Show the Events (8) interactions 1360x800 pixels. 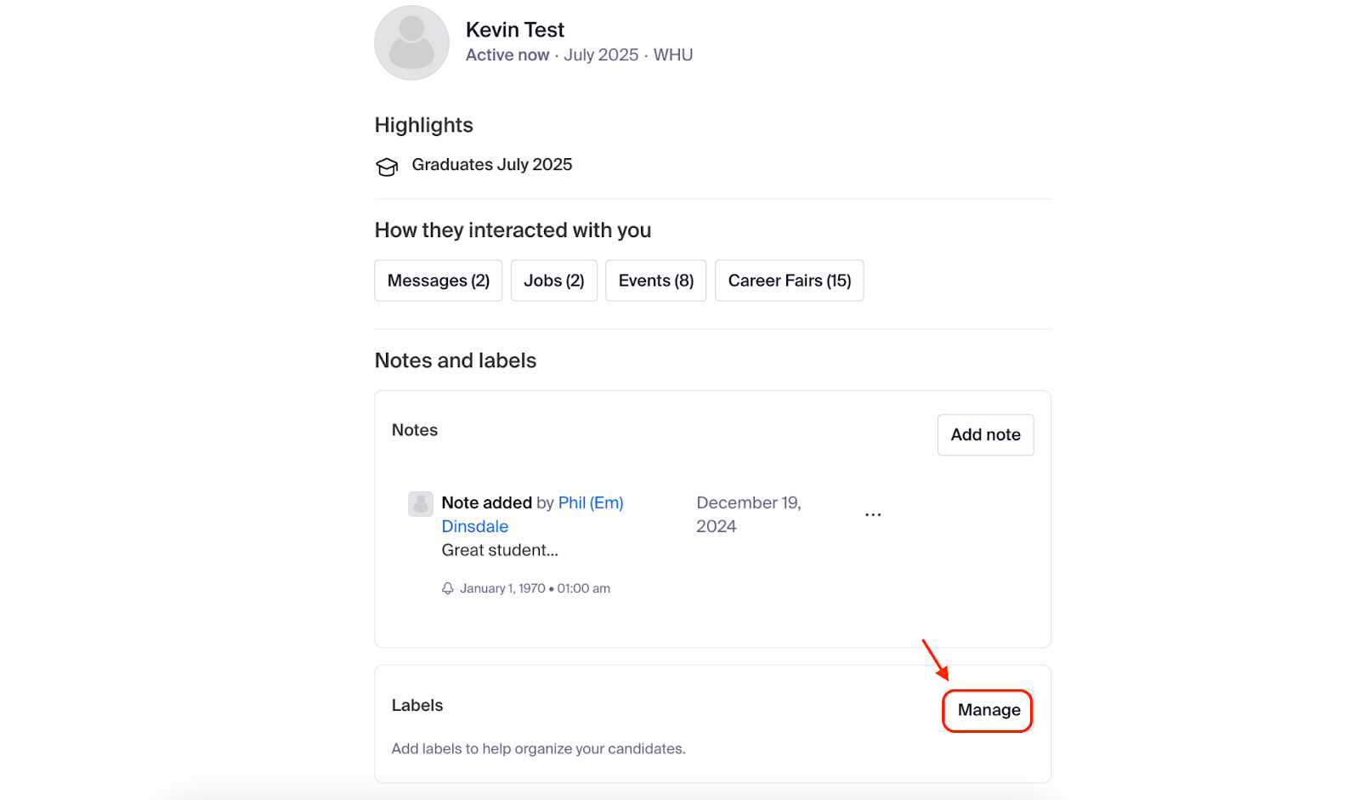click(x=655, y=281)
